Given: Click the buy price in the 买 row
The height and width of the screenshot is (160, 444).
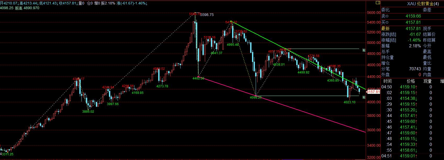Looking at the screenshot, I should pyautogui.click(x=413, y=22).
